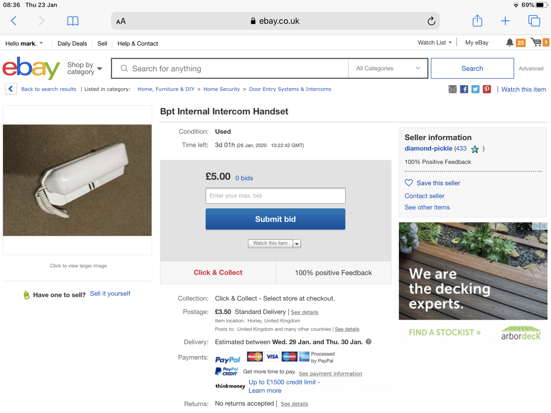This screenshot has width=551, height=413.
Task: Open the All Categories dropdown
Action: click(x=388, y=68)
